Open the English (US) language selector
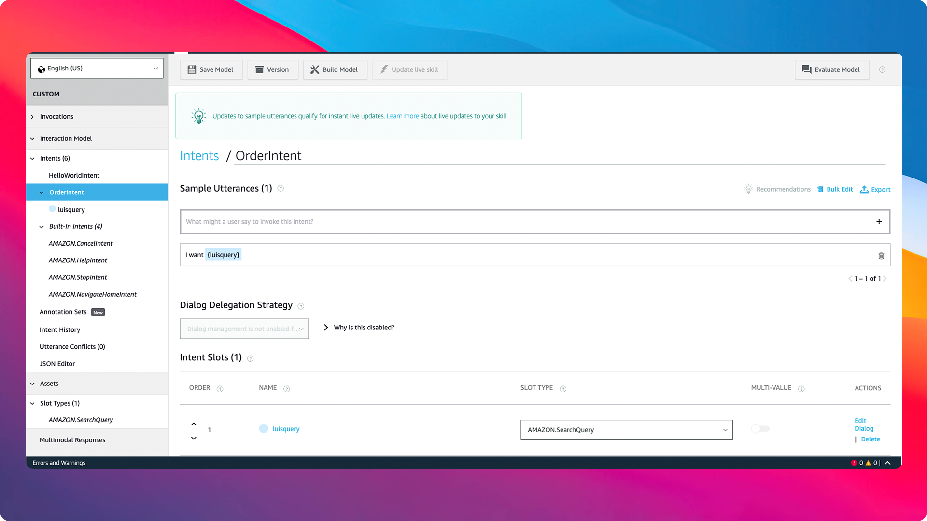 (97, 68)
